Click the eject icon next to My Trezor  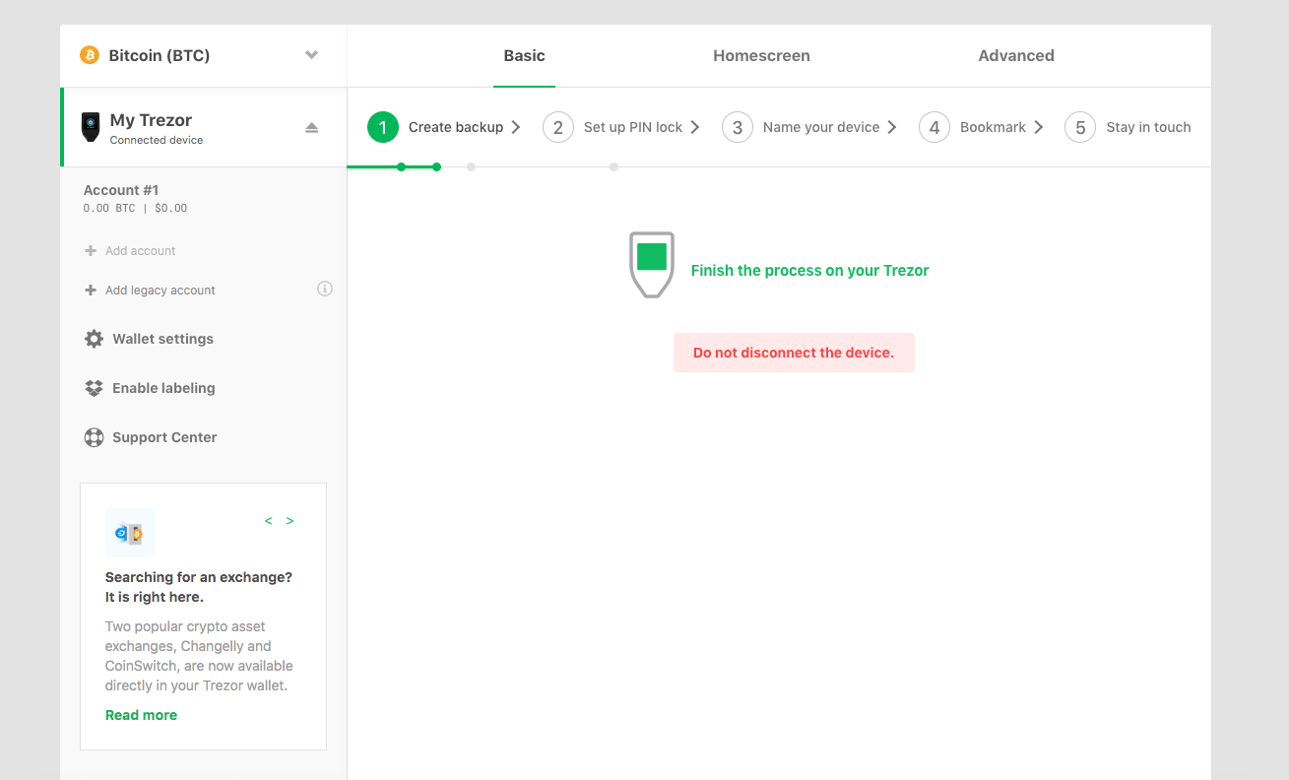click(x=312, y=128)
